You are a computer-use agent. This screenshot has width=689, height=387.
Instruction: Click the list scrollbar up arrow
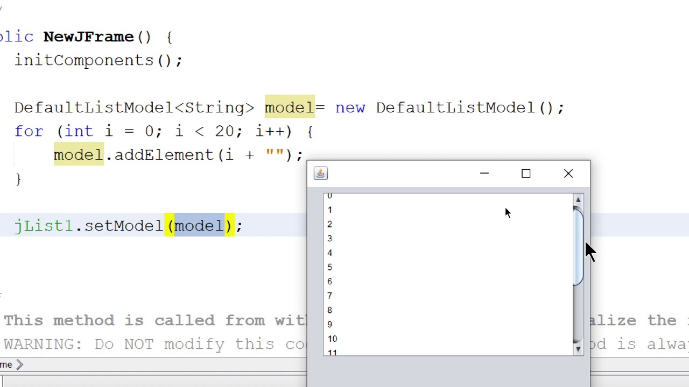click(578, 200)
